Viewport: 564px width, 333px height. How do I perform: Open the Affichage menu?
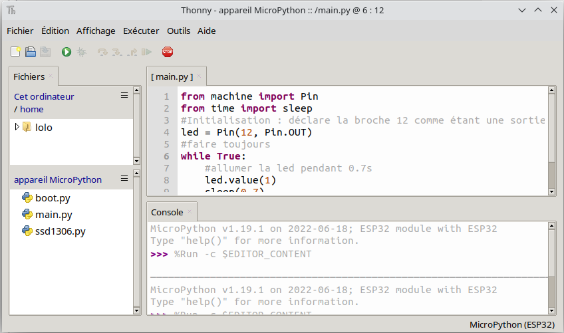coord(96,31)
